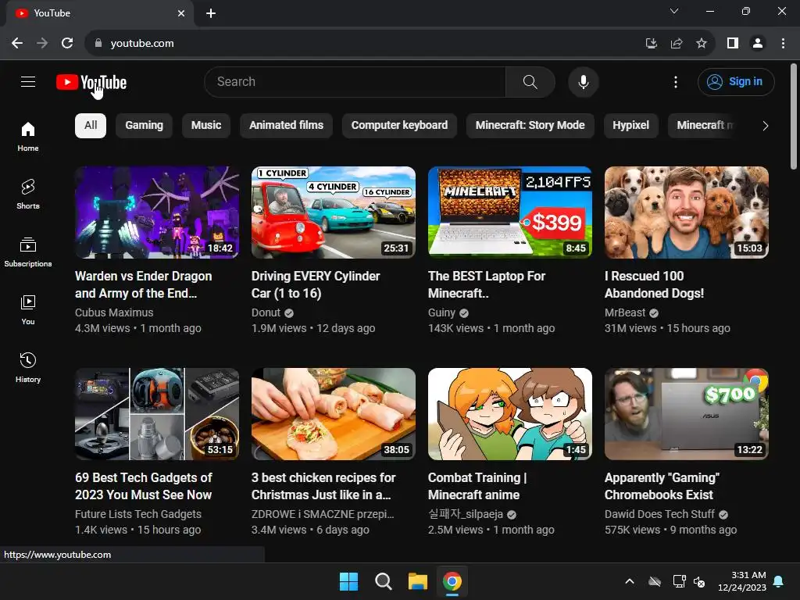Viewport: 800px width, 600px height.
Task: Reload the page in Chrome
Action: 67,44
